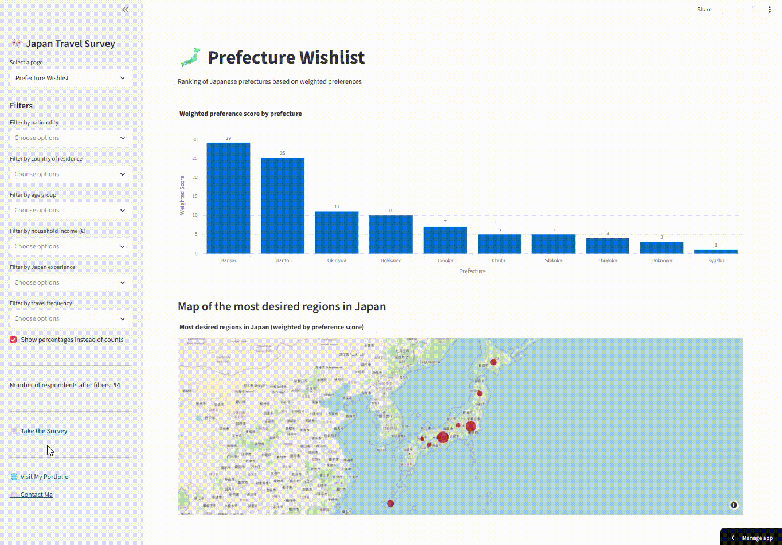Open the map attribution info icon

[x=733, y=504]
